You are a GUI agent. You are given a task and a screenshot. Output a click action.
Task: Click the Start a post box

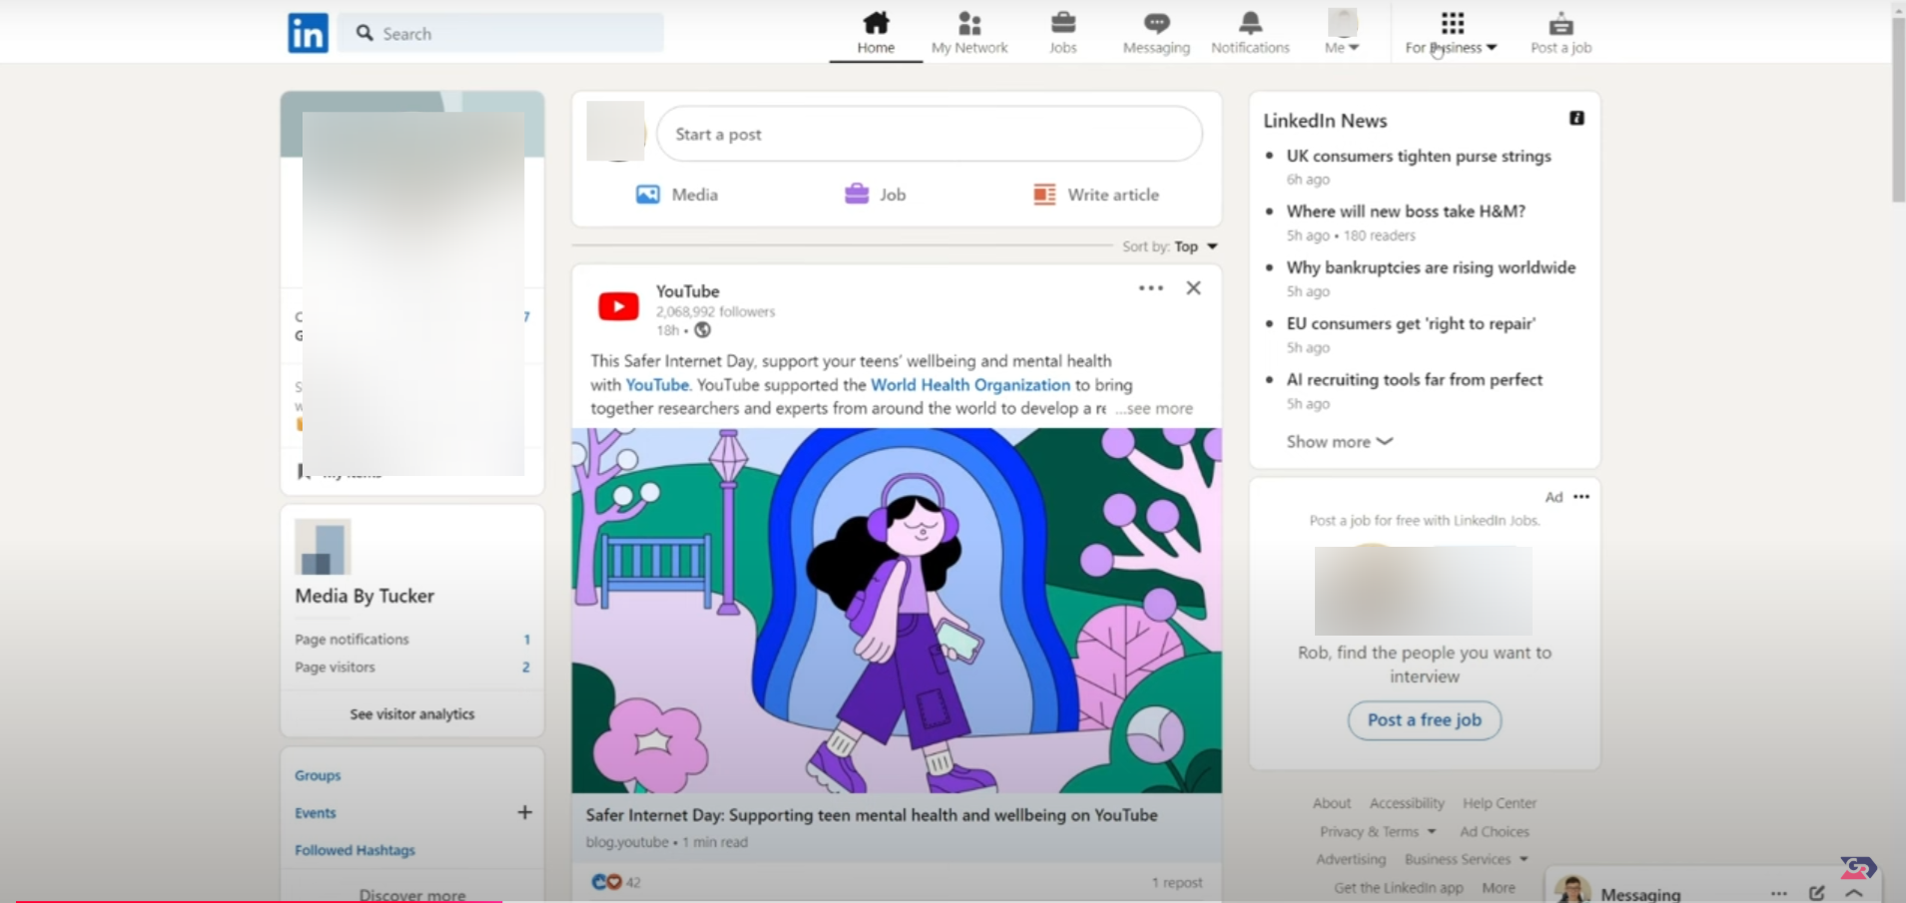(930, 134)
